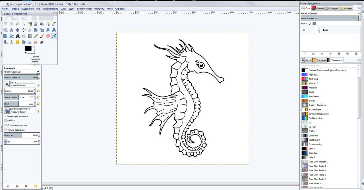Select the Zoom magnifier tool
Viewport: 364px width, 190px height.
5,30
